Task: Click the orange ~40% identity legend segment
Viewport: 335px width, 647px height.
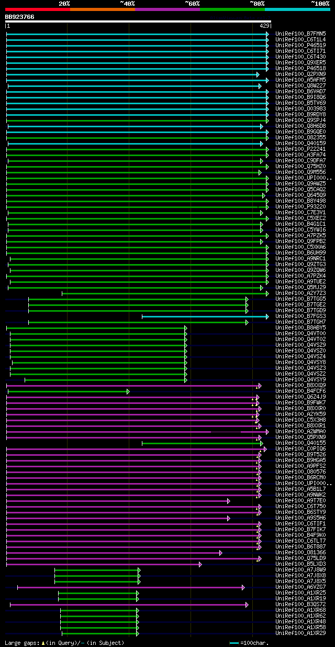Action: (103, 9)
